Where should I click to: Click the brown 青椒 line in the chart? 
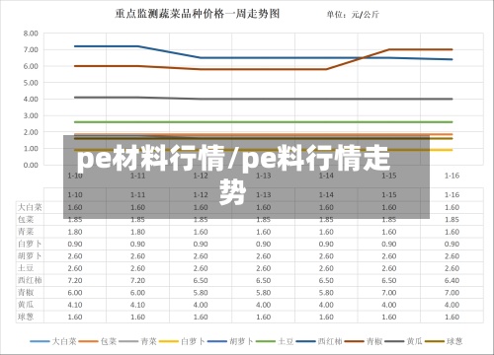tap(264, 69)
